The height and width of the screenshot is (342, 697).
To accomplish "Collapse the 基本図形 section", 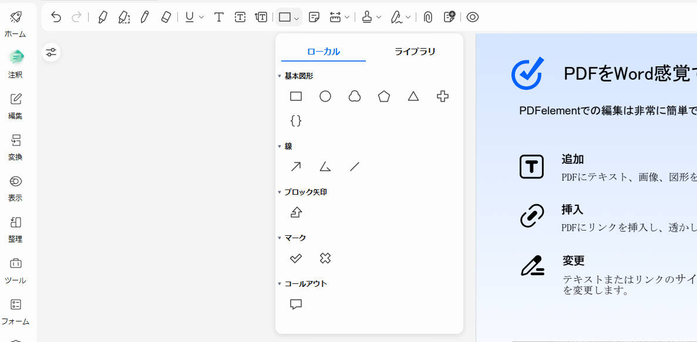I will tap(280, 76).
